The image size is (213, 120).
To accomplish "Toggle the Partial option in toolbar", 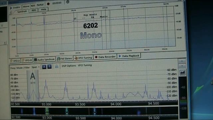I will click(40, 5).
